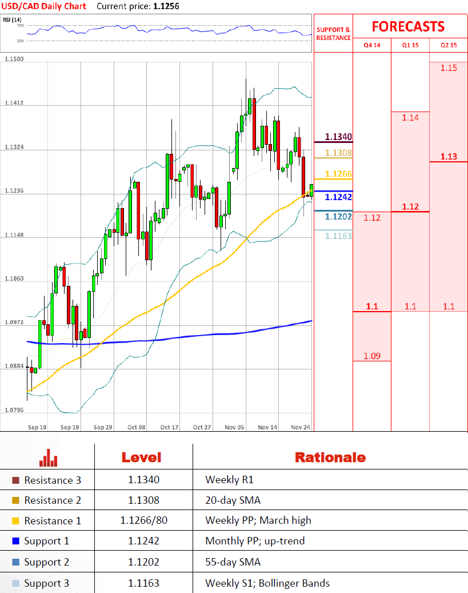Click the Sep 10 date label on axis
This screenshot has height=593, width=468.
[37, 427]
